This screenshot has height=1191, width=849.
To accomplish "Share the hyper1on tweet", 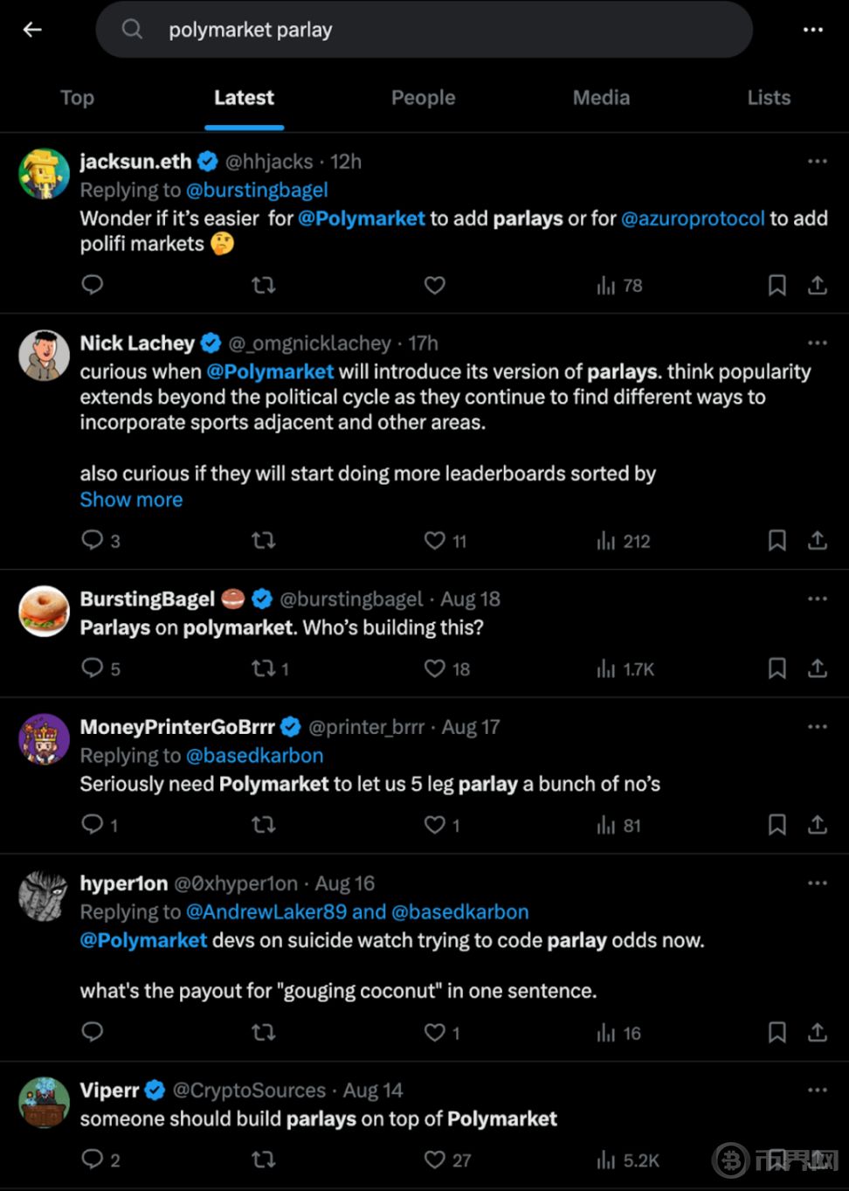I will click(817, 1033).
